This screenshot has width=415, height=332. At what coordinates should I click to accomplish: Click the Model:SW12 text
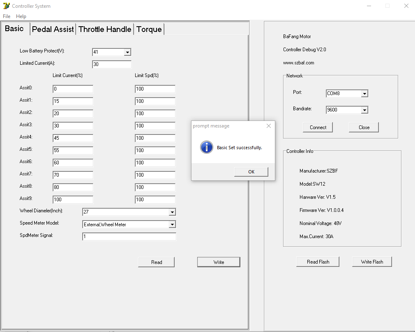pyautogui.click(x=312, y=184)
